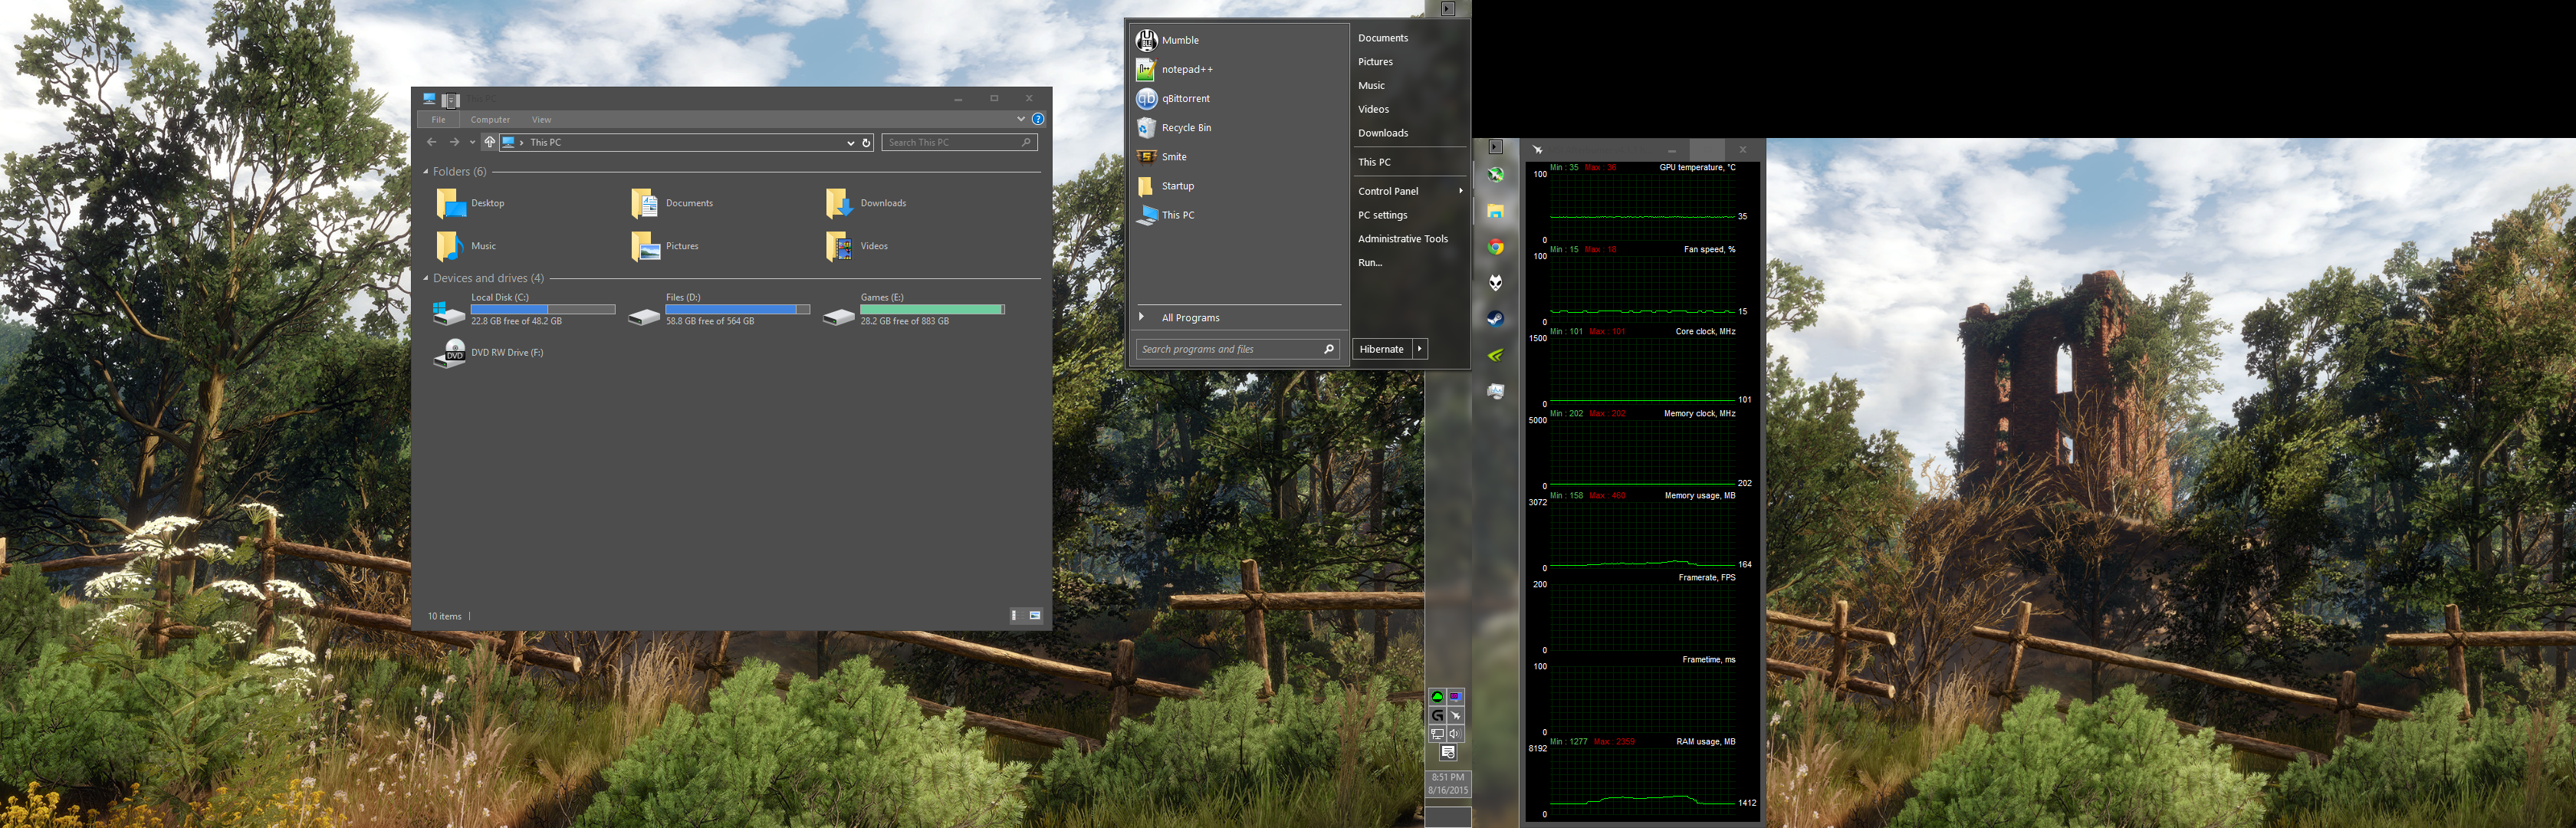The image size is (2576, 828).
Task: Open the Videos folder in This PC
Action: 856,246
